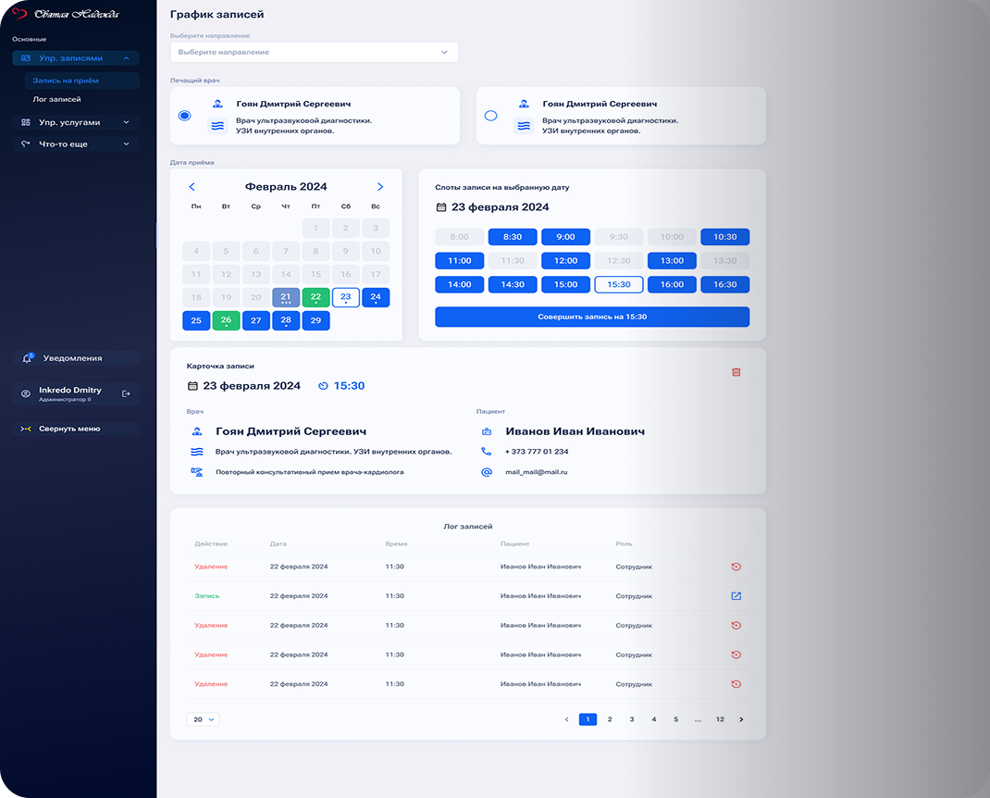Select February 22 in calendar
This screenshot has height=798, width=990.
coord(316,297)
